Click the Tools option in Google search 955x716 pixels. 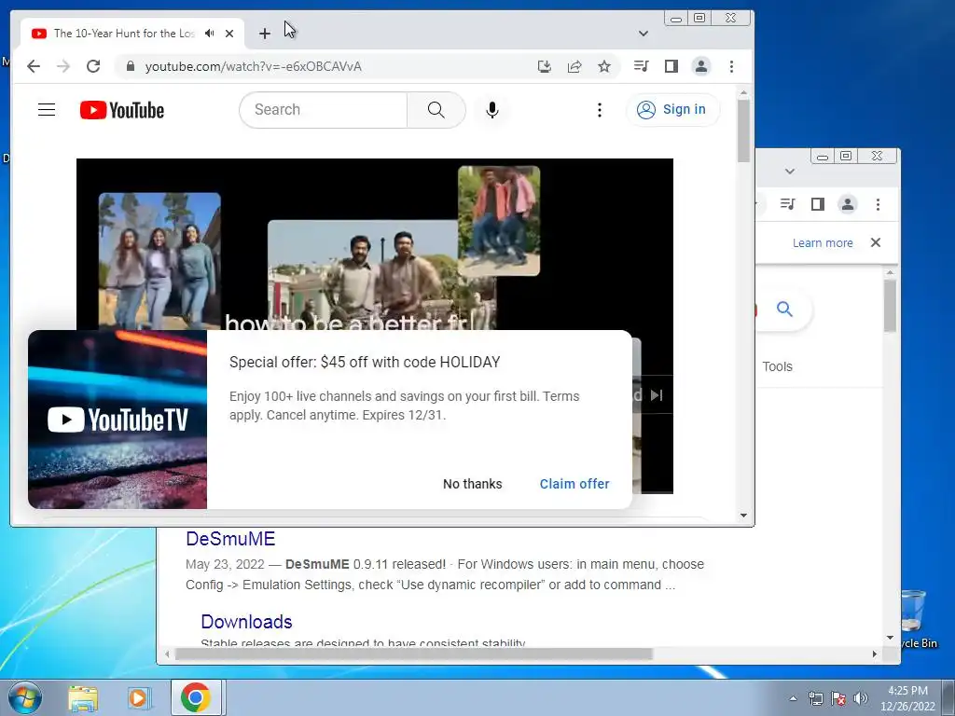coord(777,366)
